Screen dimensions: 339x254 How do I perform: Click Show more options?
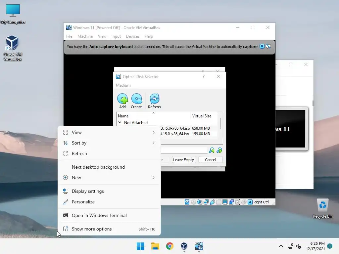coord(109,229)
